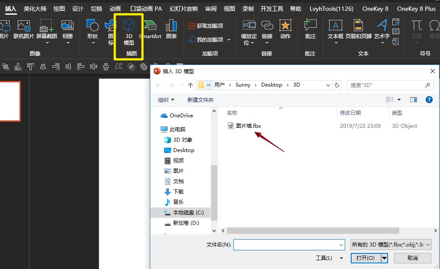This screenshot has height=269, width=440.
Task: Click the 文件名 input field
Action: point(286,245)
